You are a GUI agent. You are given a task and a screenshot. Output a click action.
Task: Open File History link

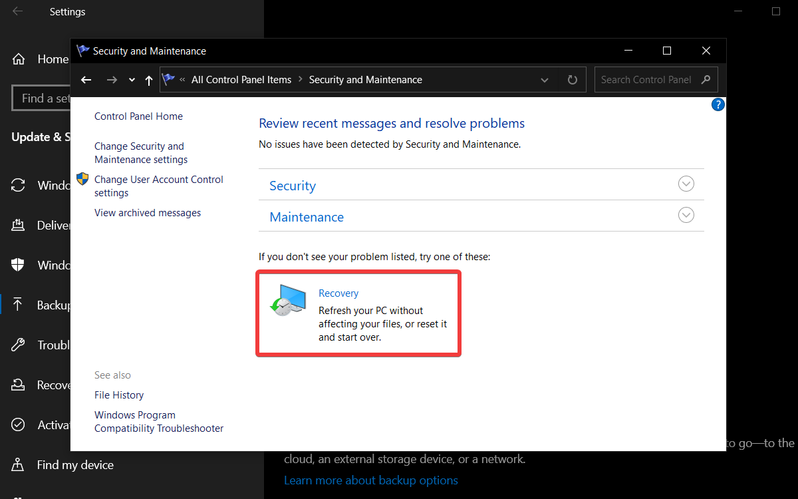point(119,395)
